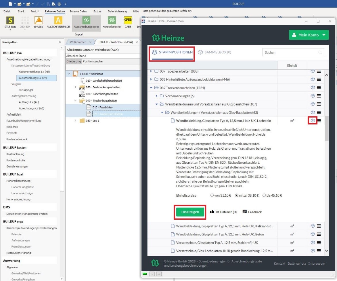
Task: Open row menu for Holz-UK, Lochstein position
Action: point(319,121)
